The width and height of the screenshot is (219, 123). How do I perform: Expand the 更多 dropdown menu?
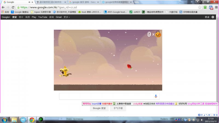tap(67, 17)
